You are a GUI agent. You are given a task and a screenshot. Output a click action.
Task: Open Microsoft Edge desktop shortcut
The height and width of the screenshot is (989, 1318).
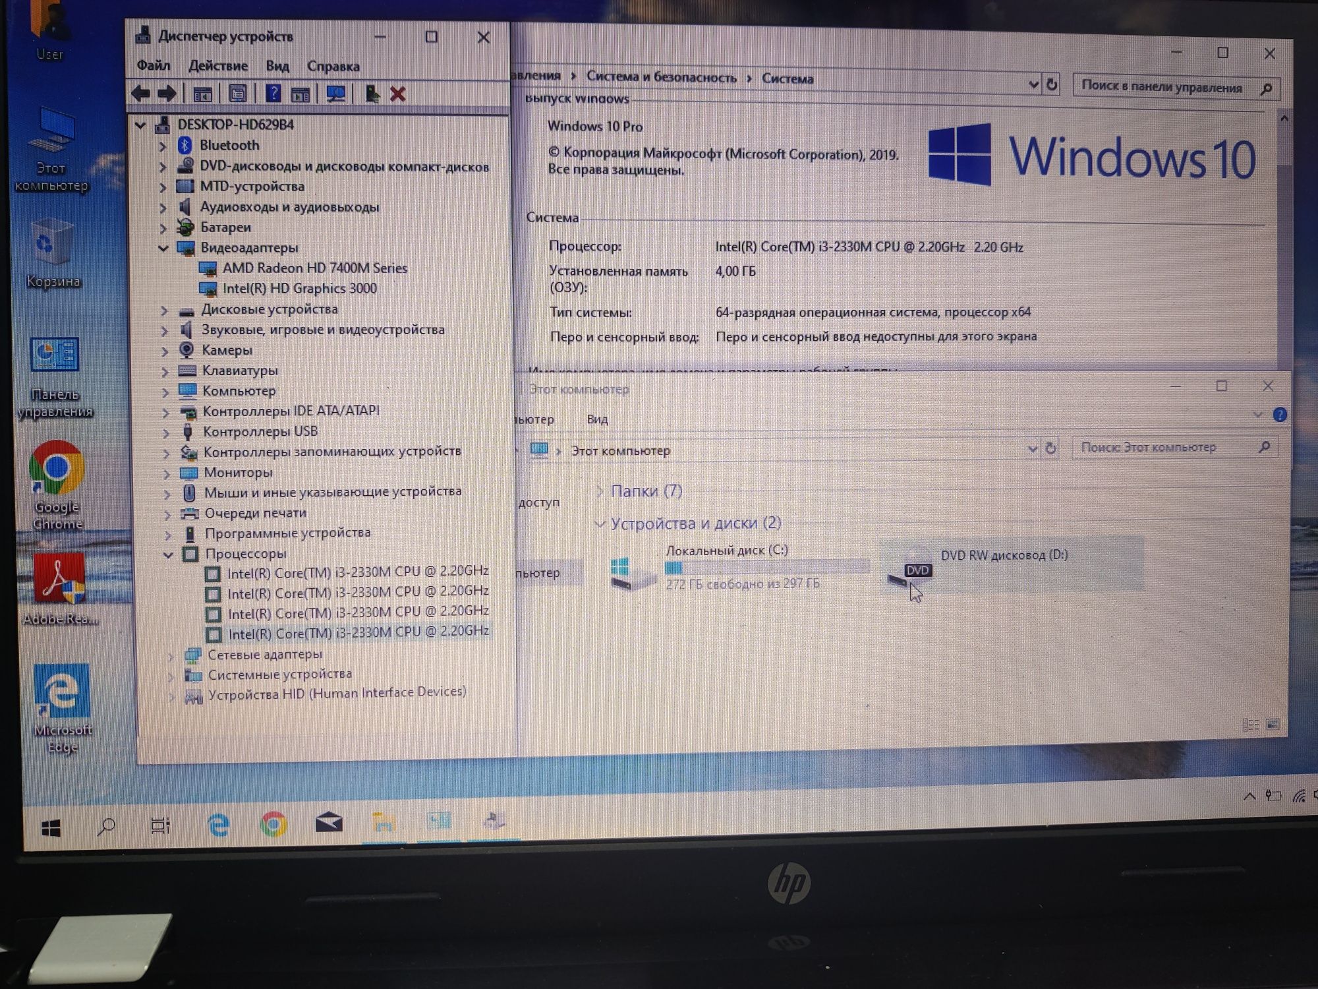[62, 708]
